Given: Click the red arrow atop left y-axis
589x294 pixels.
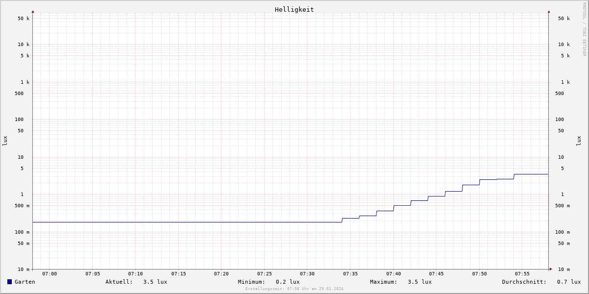Looking at the screenshot, I should click(33, 11).
